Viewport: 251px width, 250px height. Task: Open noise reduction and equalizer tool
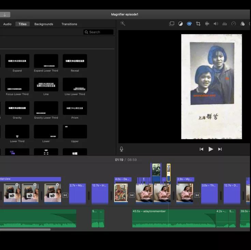coord(225,24)
